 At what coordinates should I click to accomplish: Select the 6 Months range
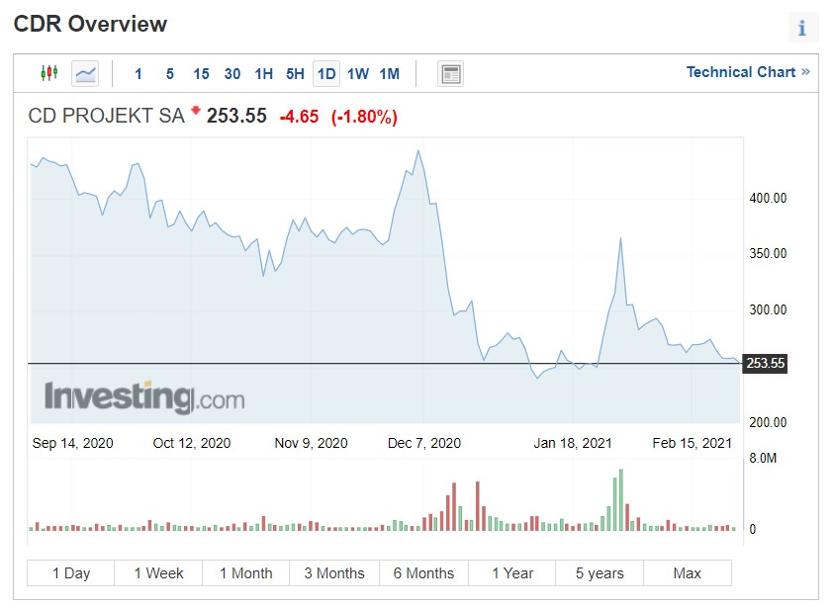(x=423, y=572)
